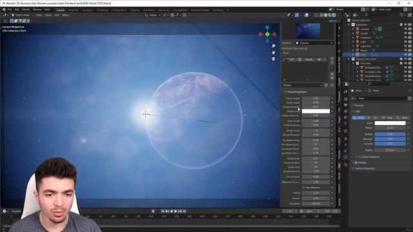Open the Presets dropdown

(x=303, y=85)
